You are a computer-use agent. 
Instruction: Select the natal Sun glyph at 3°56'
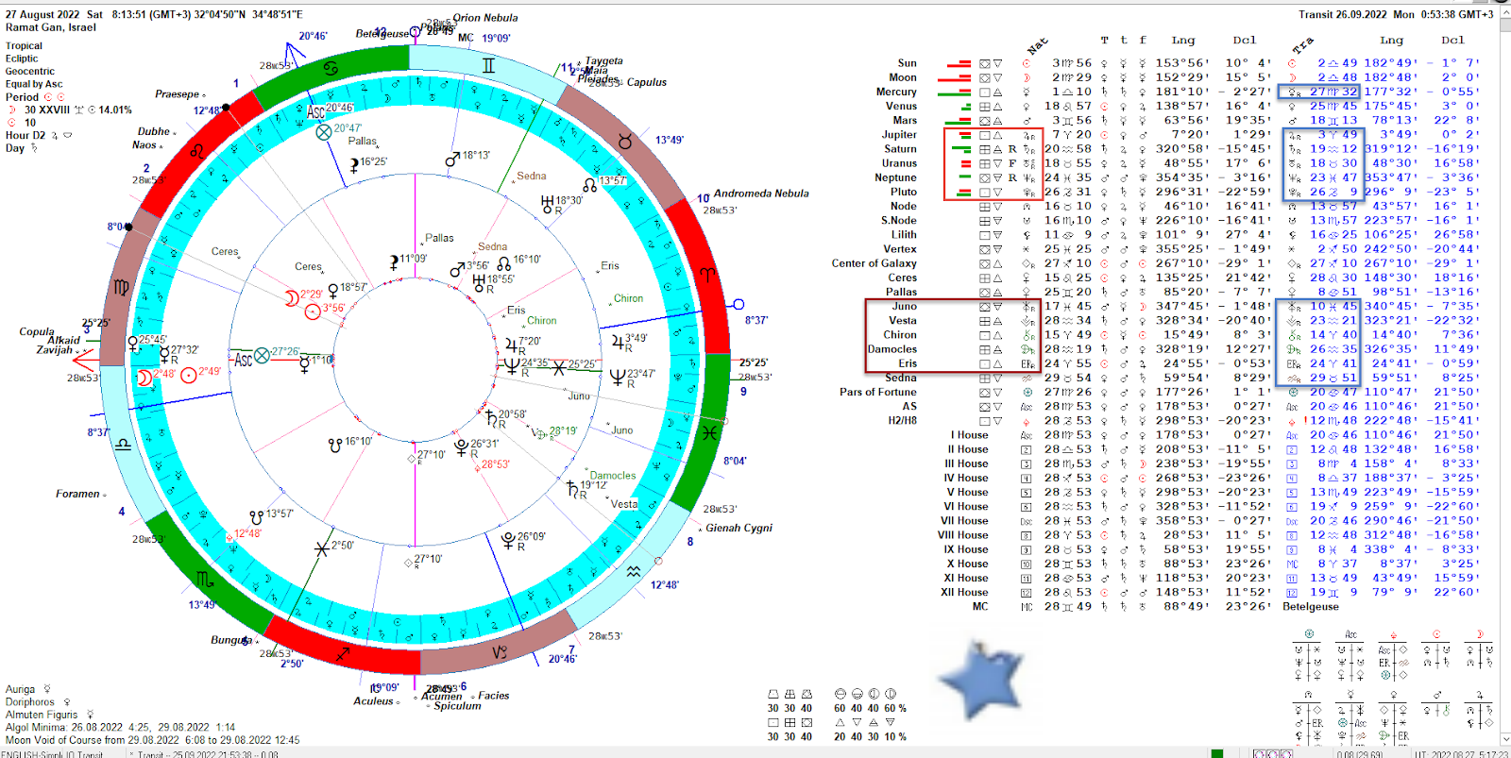(x=313, y=312)
